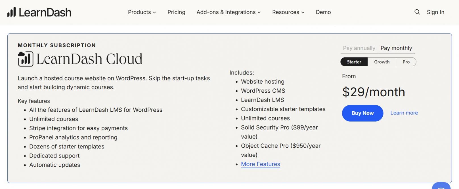459x189 pixels.
Task: Click the LearnDash logo in header
Action: pos(39,12)
